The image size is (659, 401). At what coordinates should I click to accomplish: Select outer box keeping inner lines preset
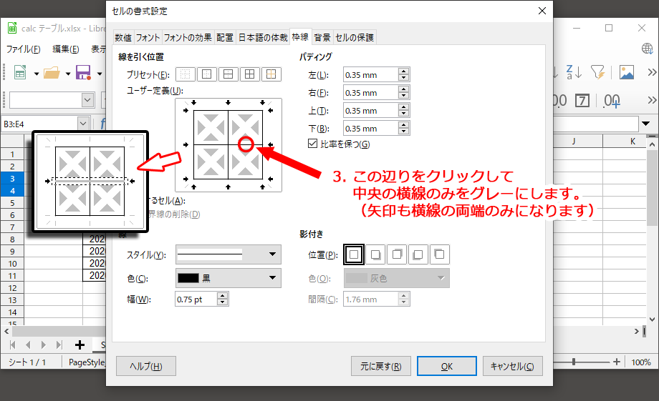271,74
